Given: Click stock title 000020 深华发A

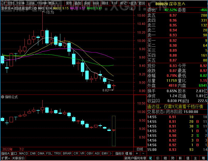Looking at the screenshot, I should click(x=170, y=4).
